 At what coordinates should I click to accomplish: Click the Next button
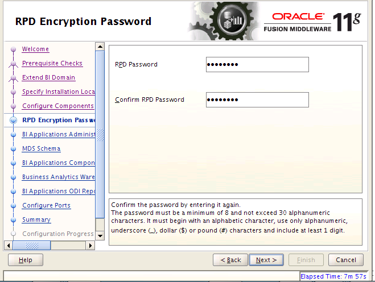click(x=266, y=260)
